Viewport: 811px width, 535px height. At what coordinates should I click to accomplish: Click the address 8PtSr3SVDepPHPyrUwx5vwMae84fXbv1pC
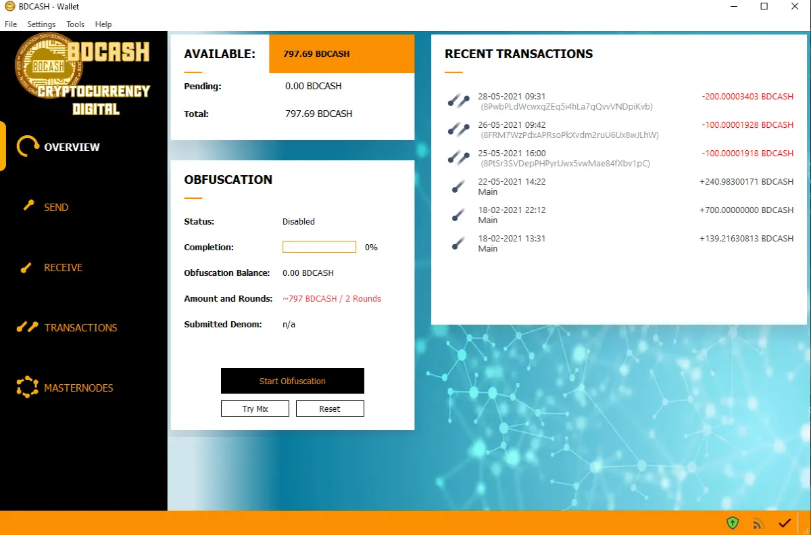point(565,164)
